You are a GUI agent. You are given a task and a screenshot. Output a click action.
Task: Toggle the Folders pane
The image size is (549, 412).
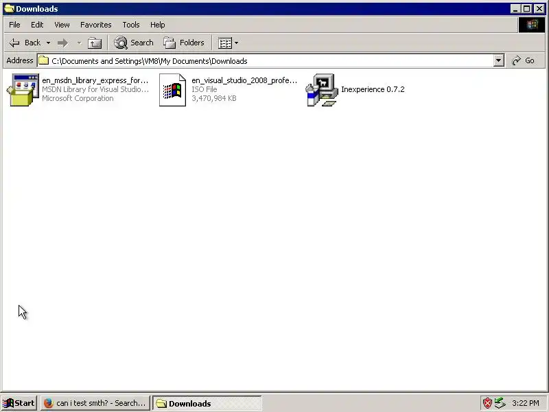coord(184,43)
